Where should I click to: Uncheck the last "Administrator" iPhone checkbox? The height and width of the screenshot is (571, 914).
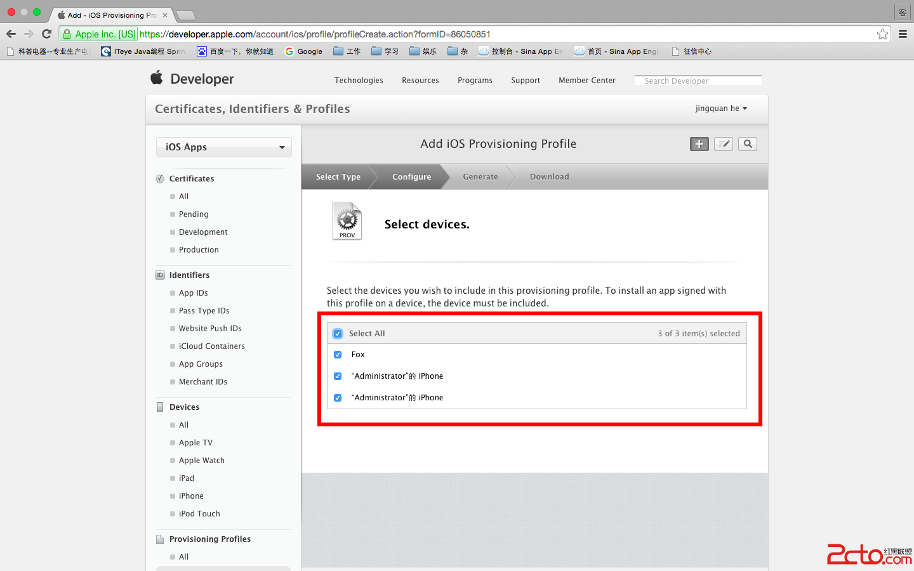[x=338, y=398]
